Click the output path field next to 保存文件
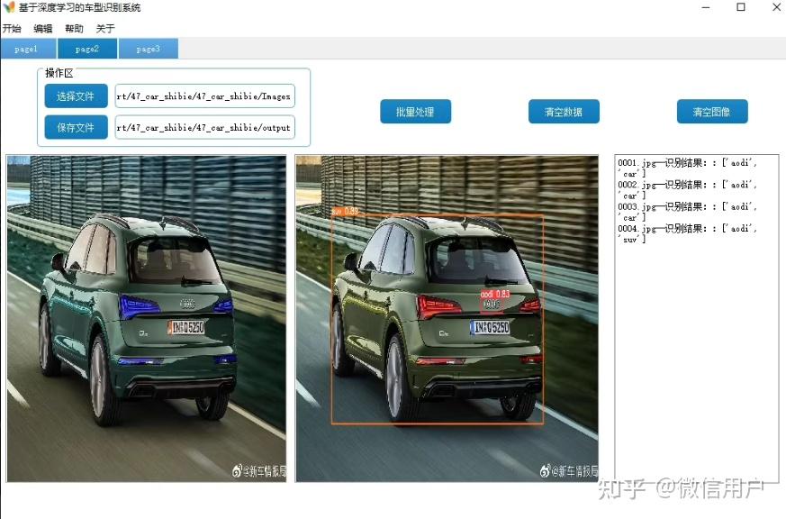This screenshot has height=519, width=786. tap(204, 127)
